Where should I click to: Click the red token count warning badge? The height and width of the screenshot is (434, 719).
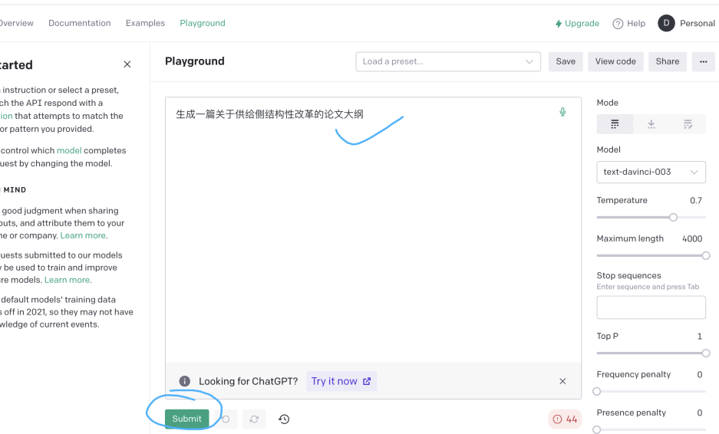[565, 419]
